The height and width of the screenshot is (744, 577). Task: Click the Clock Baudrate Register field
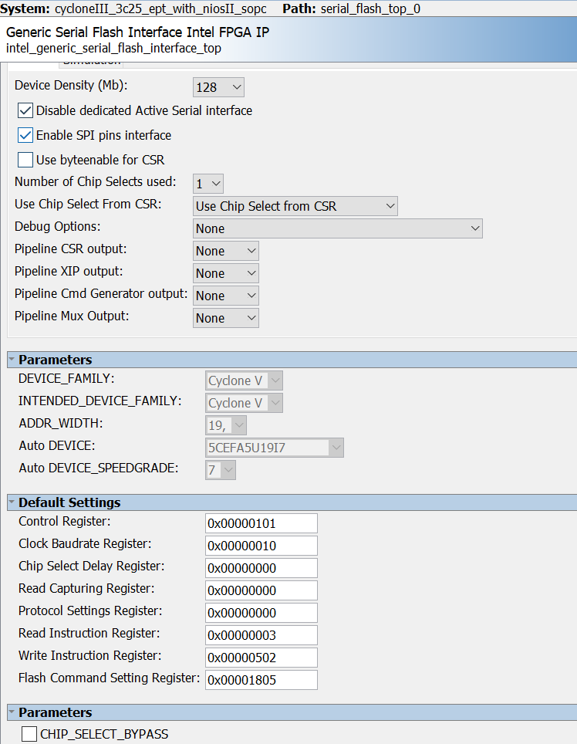click(262, 546)
